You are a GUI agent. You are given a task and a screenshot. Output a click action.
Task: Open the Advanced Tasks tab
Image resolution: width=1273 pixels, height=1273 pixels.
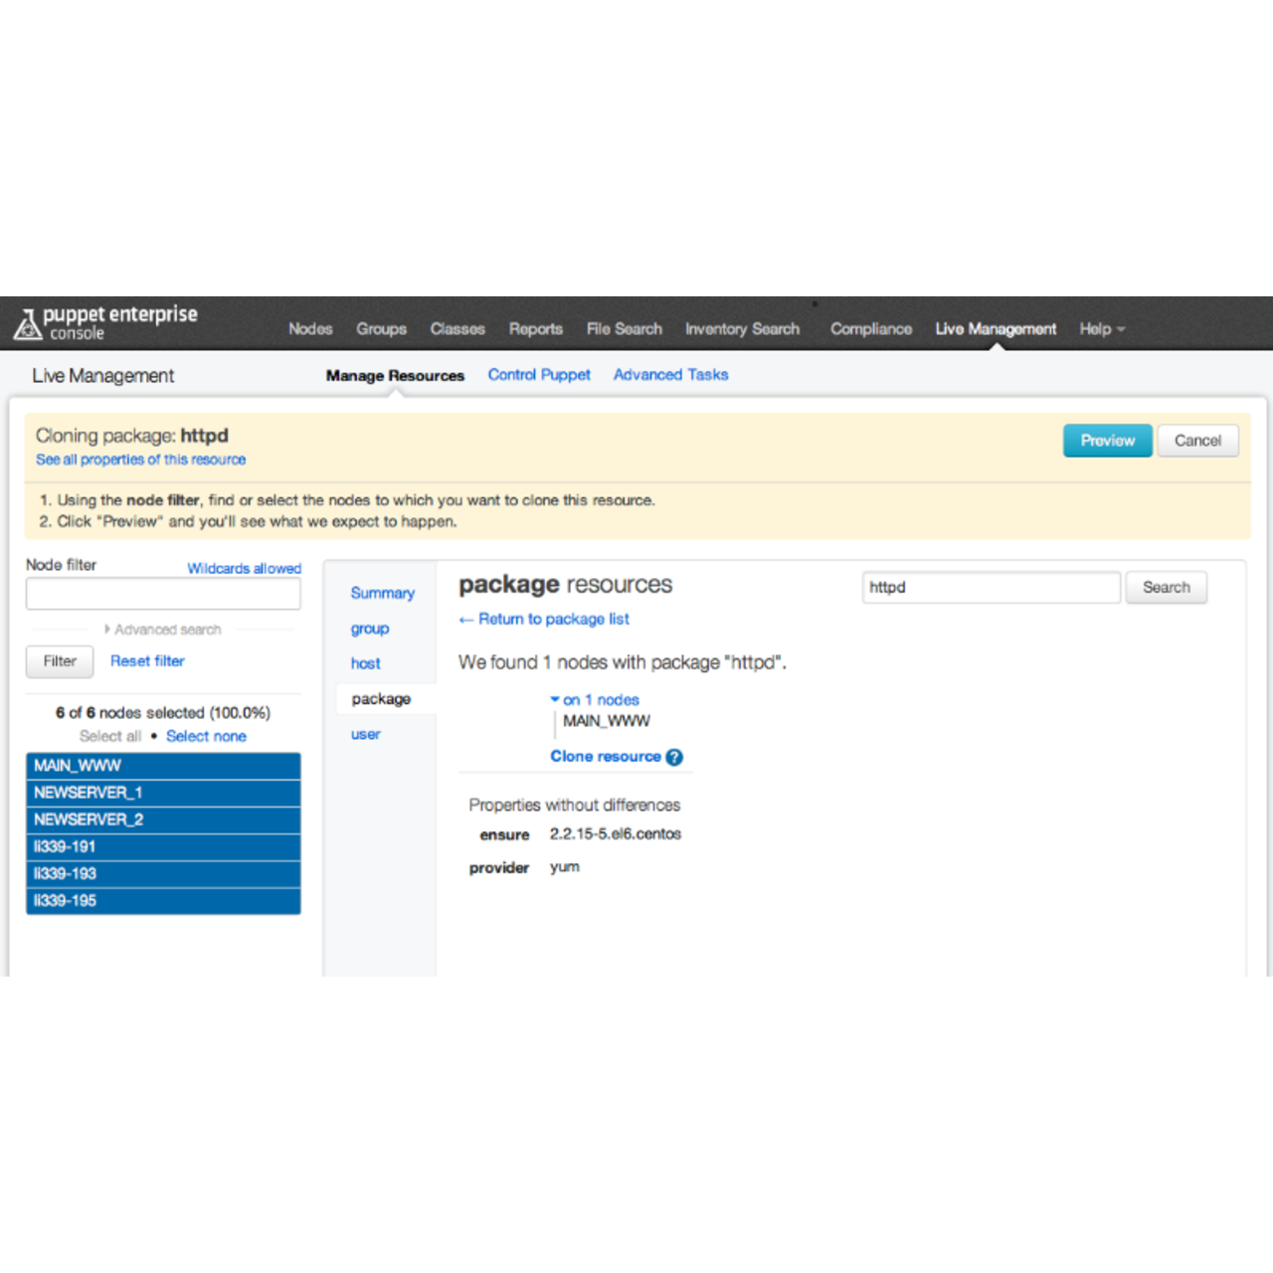(670, 375)
